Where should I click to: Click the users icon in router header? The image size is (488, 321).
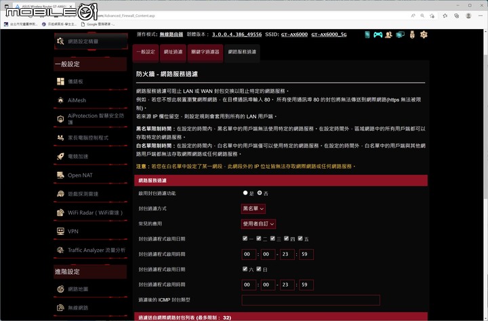388,35
